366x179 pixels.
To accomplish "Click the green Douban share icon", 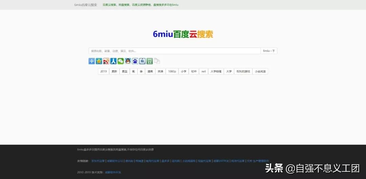I will (x=150, y=61).
